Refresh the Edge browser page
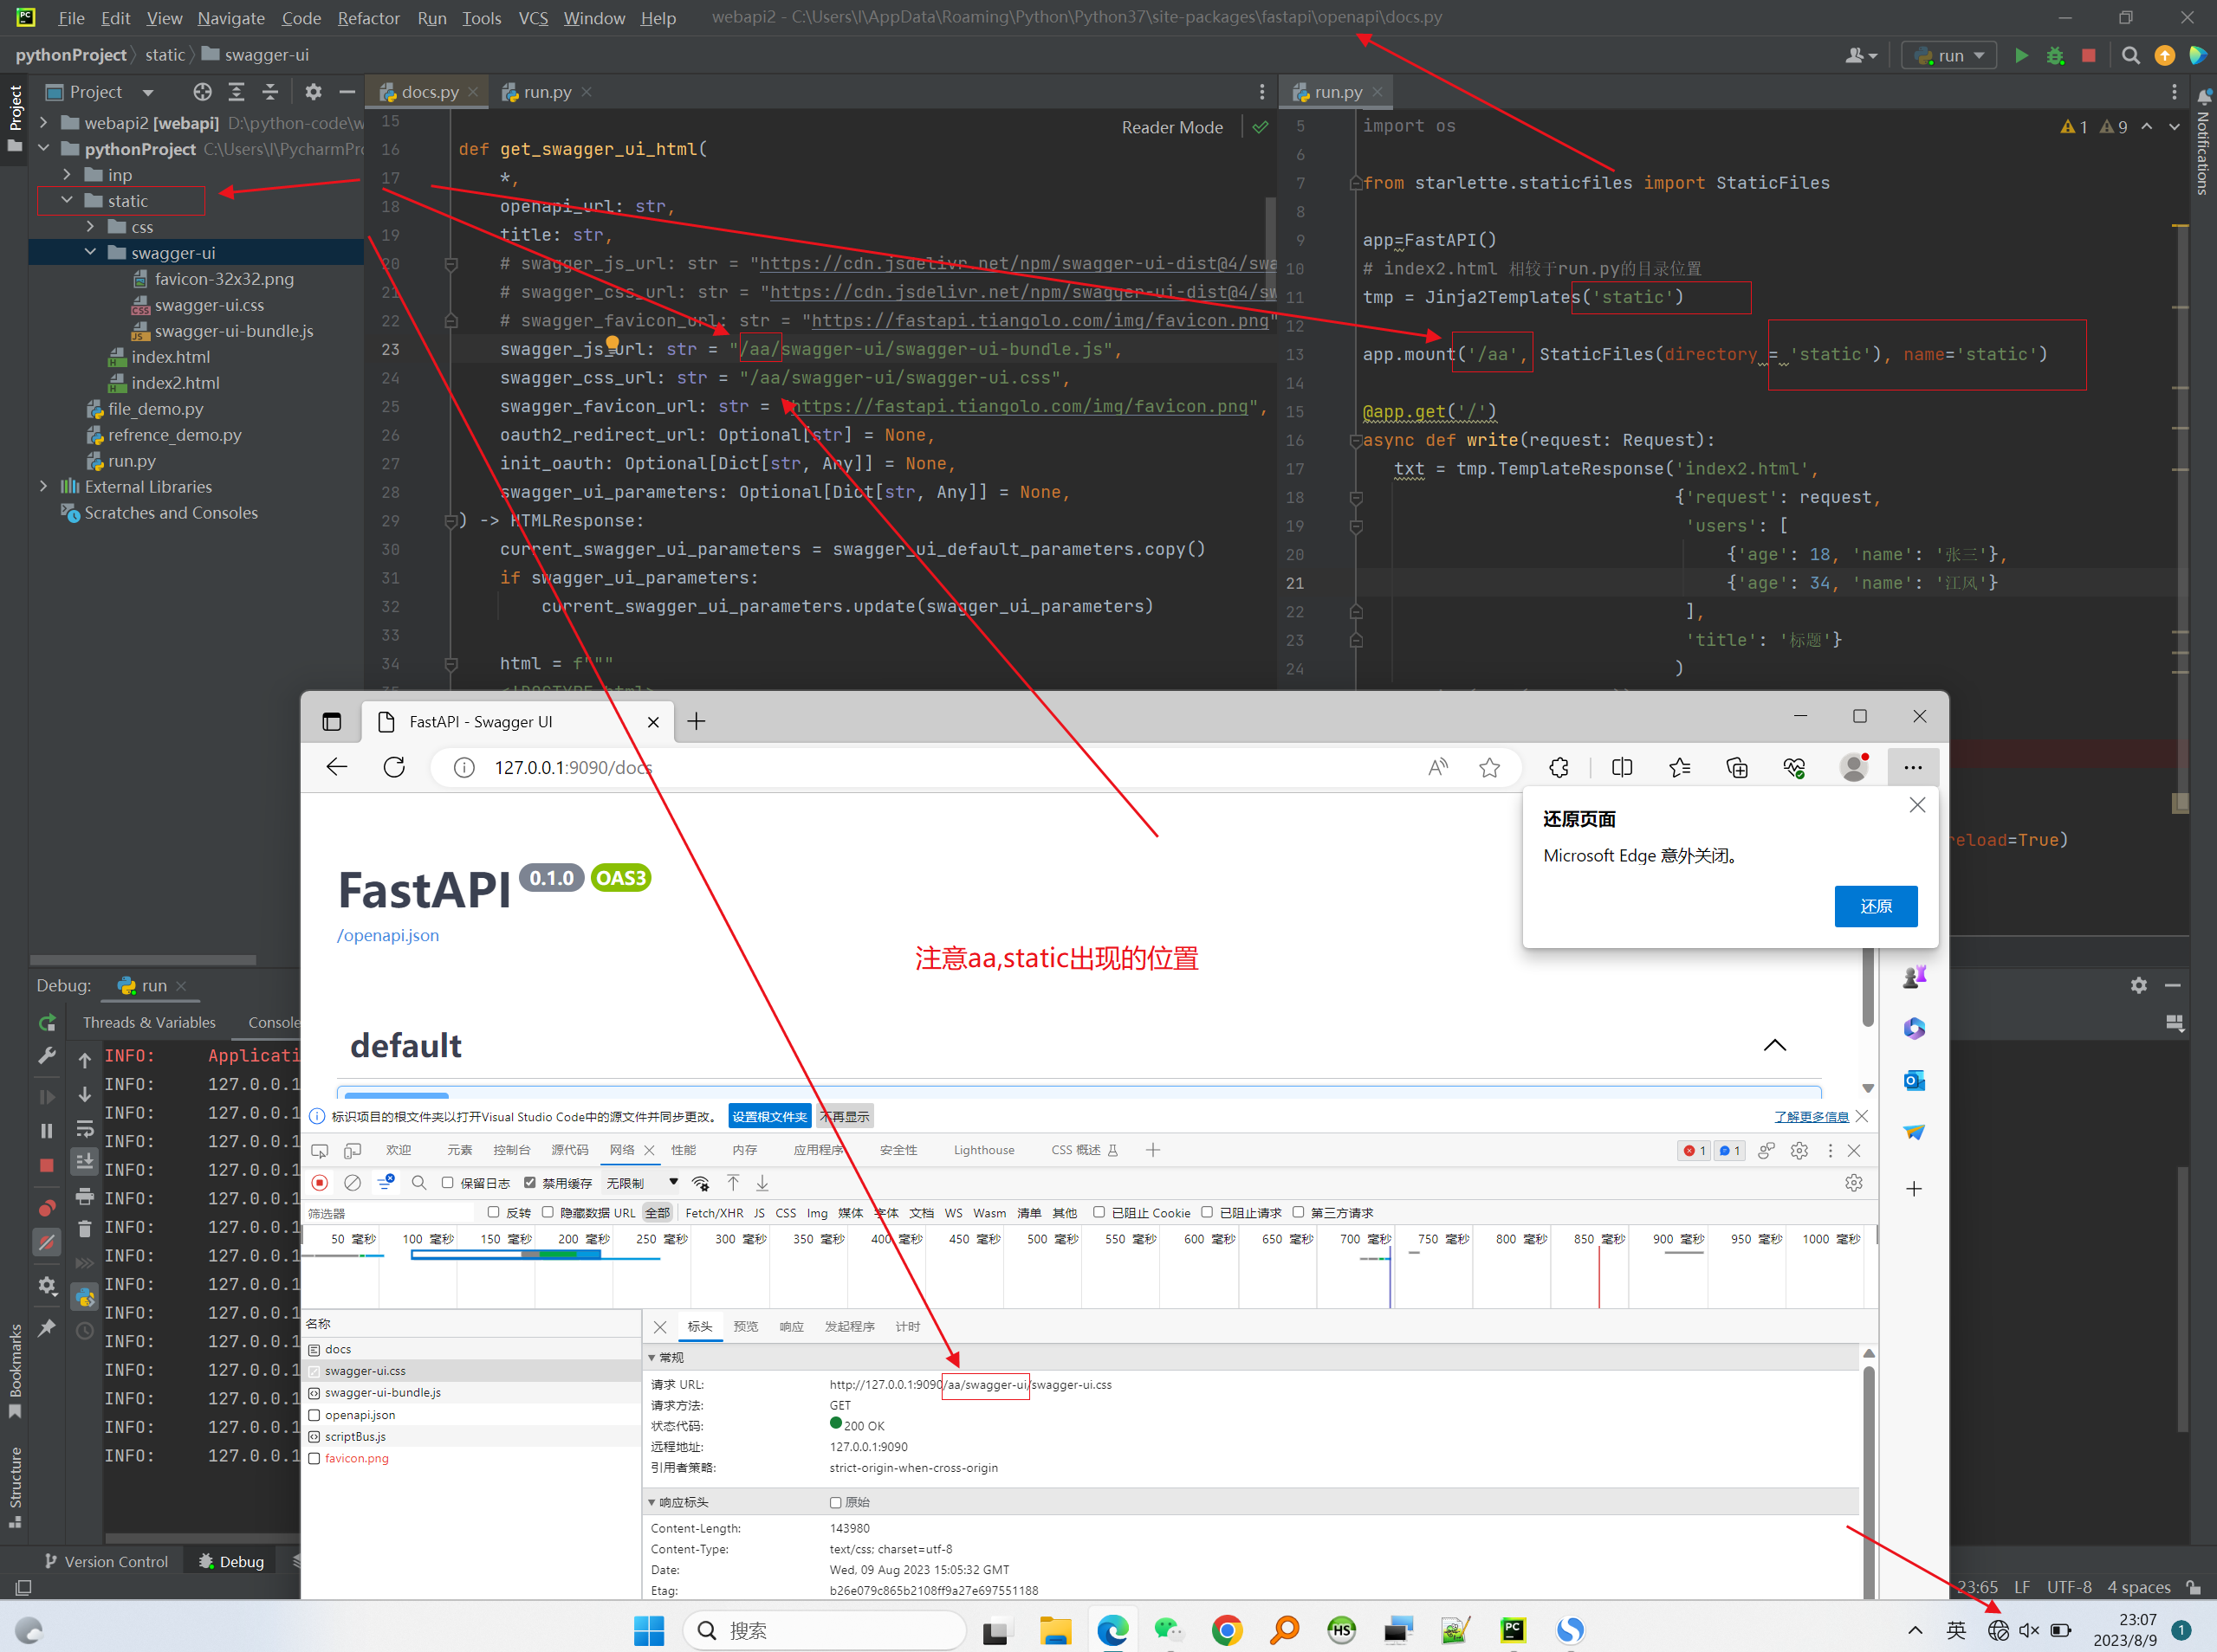The height and width of the screenshot is (1652, 2217). (394, 767)
